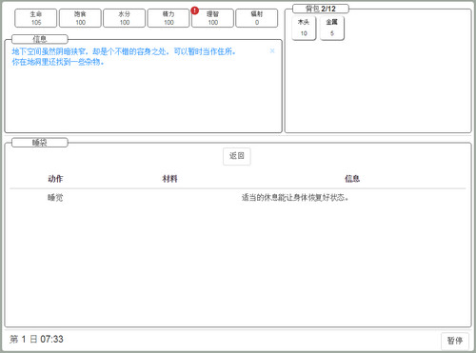476x353 pixels.
Task: Click the 暂停 button
Action: pos(455,341)
